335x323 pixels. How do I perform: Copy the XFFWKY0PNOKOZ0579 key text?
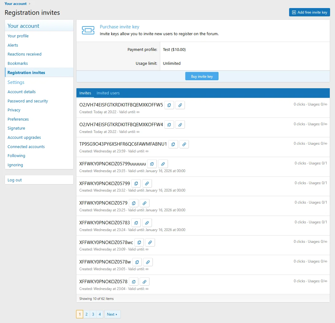pos(133,203)
